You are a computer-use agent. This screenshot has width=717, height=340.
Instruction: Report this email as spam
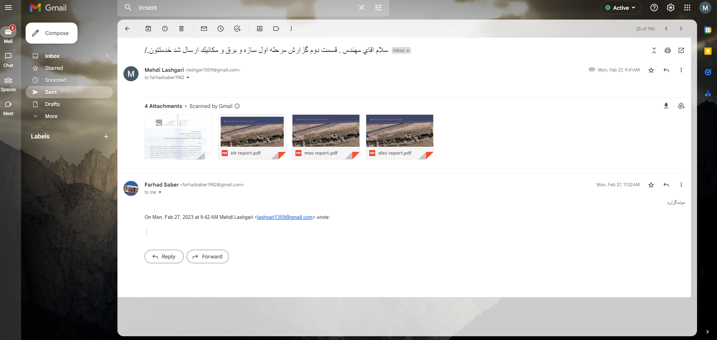[165, 29]
